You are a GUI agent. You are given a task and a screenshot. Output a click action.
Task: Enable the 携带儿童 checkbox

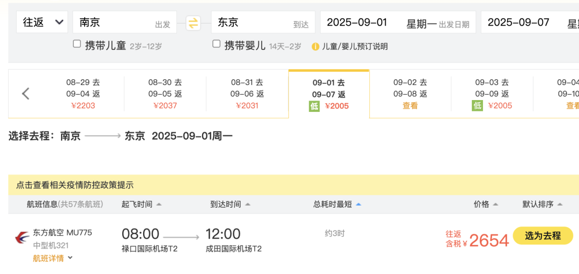coord(77,44)
